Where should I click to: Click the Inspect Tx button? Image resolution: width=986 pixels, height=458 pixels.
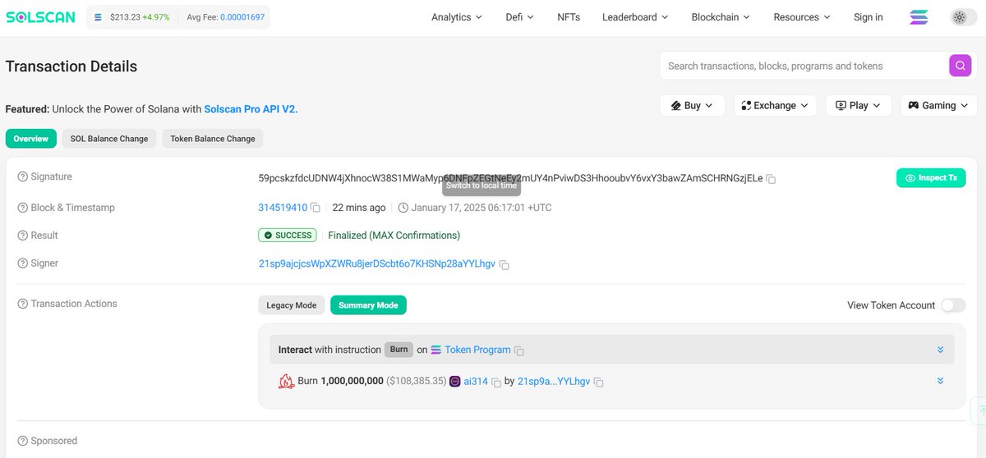(931, 178)
